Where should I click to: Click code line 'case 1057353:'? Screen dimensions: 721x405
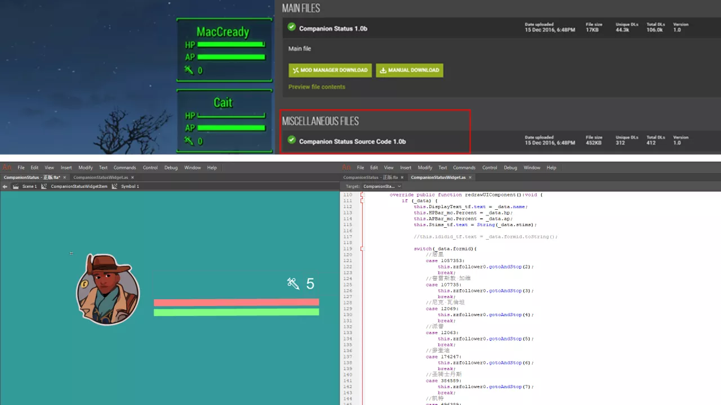point(445,260)
